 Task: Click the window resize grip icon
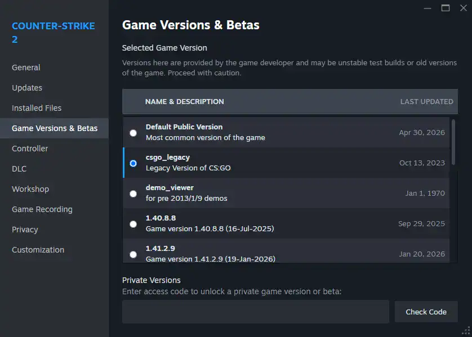point(466,331)
